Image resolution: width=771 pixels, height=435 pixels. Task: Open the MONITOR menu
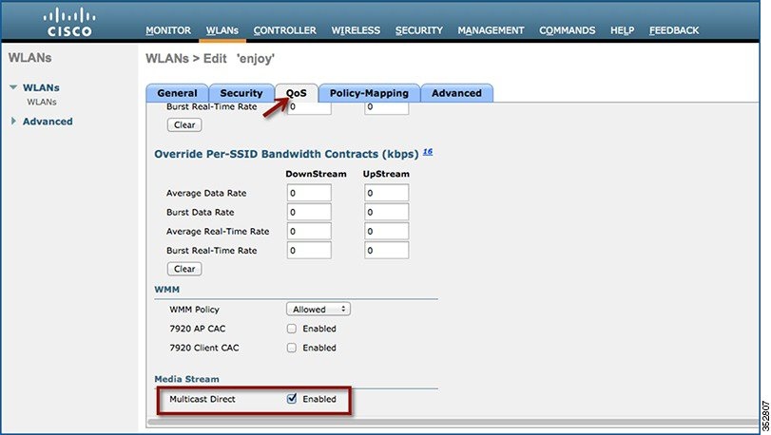168,30
